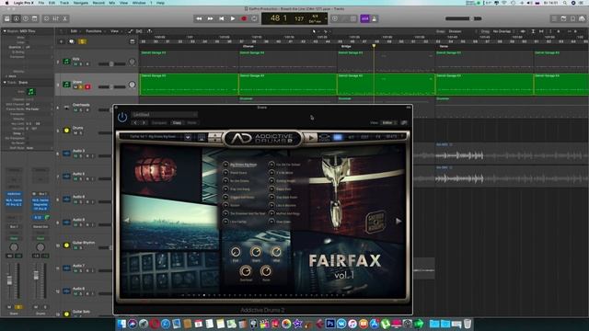
Task: Add a new track with plus button
Action: point(61,41)
